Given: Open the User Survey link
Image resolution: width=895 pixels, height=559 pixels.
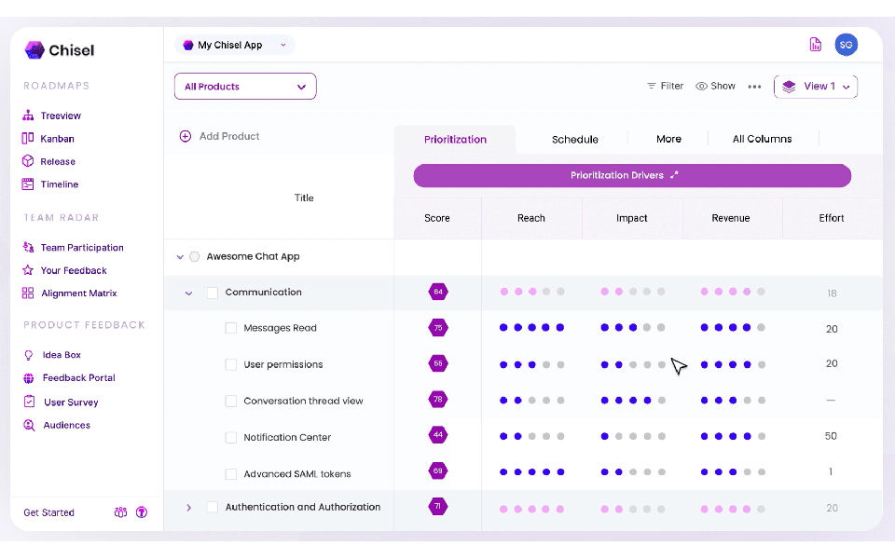Looking at the screenshot, I should tap(71, 402).
